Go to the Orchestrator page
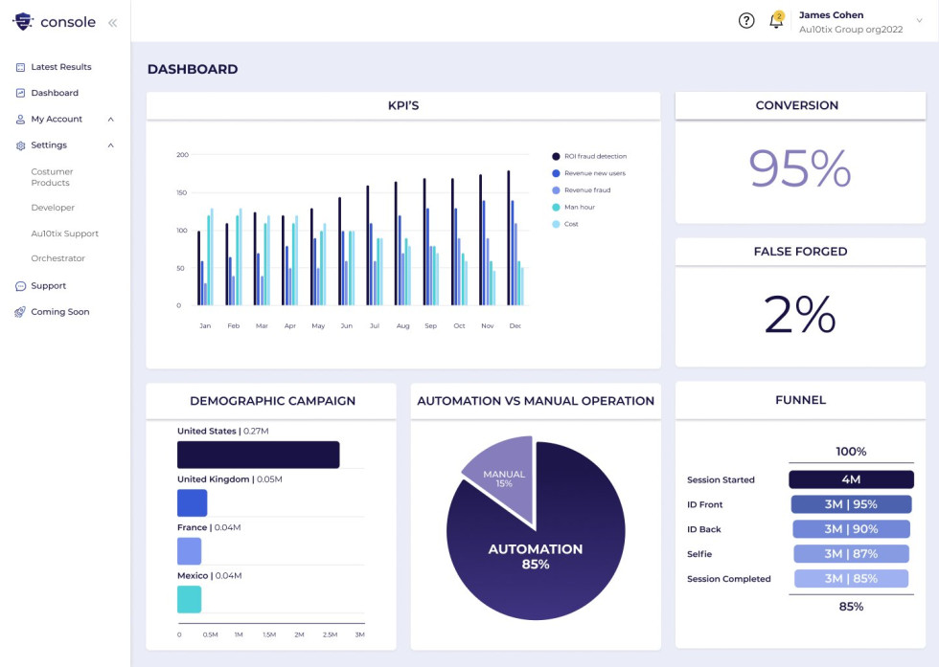939x667 pixels. (57, 258)
